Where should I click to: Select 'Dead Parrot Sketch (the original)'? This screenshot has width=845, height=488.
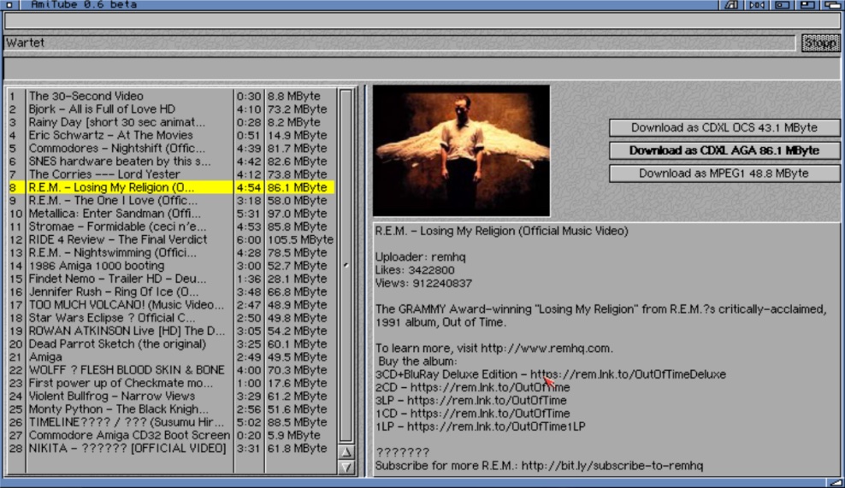point(171,344)
